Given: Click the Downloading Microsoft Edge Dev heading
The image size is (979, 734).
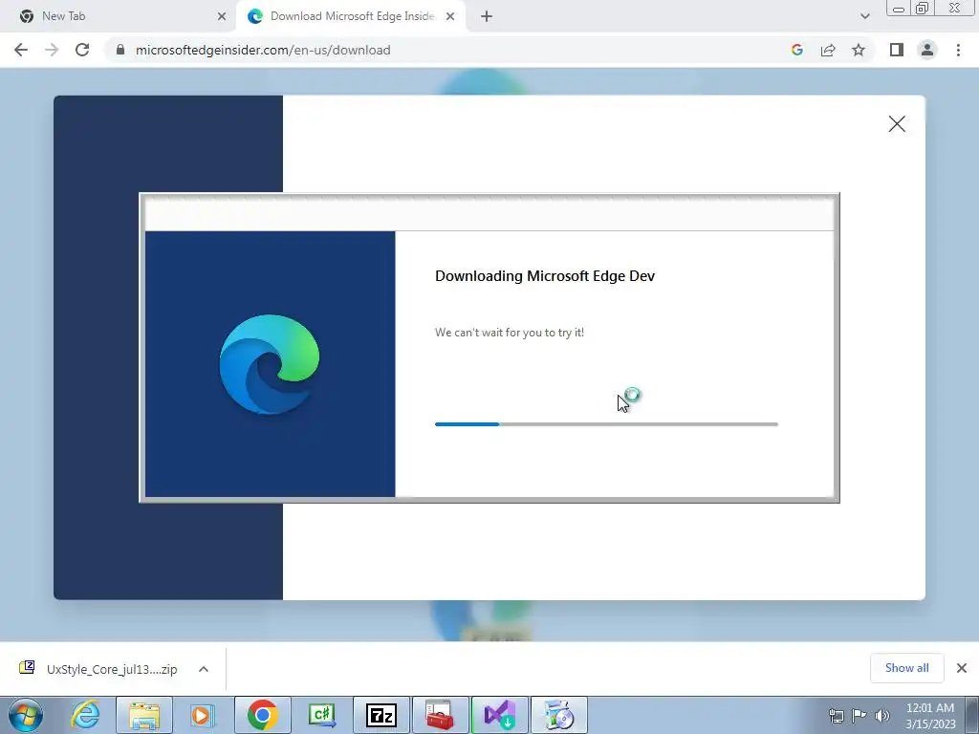Looking at the screenshot, I should [544, 276].
